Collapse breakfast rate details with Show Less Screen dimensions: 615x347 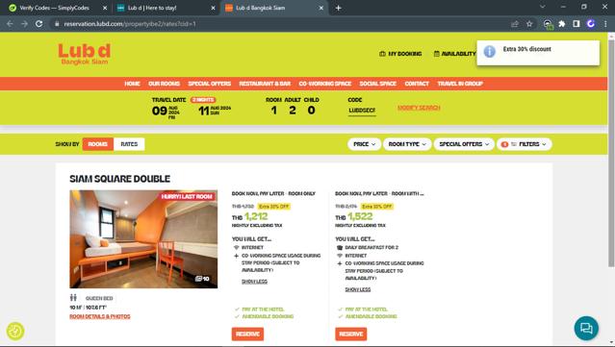click(x=358, y=289)
